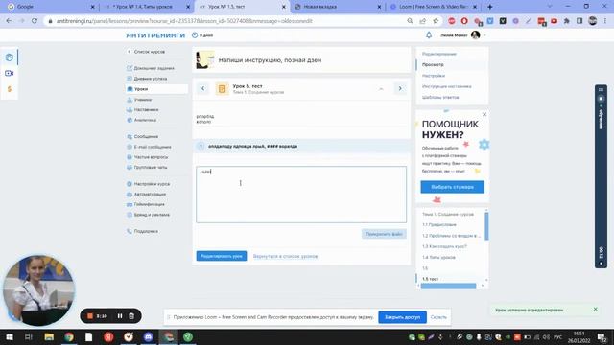Switch to 'Просмотр' lesson tab
This screenshot has width=614, height=345.
[433, 64]
